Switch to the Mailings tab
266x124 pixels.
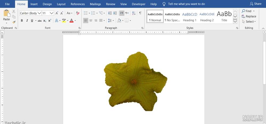pos(95,4)
